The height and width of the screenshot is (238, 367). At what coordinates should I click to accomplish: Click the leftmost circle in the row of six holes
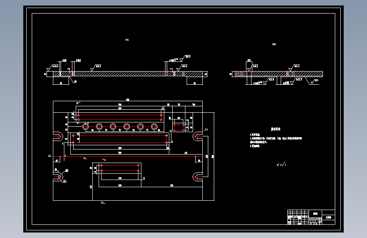[x=86, y=127]
